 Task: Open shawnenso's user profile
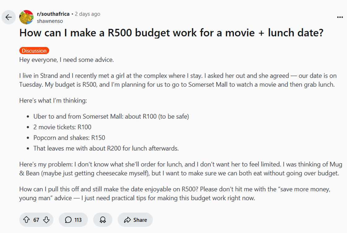[x=50, y=21]
